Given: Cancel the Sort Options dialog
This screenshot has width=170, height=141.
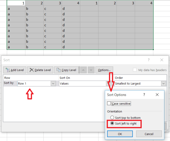Looking at the screenshot, I should point(149,134).
